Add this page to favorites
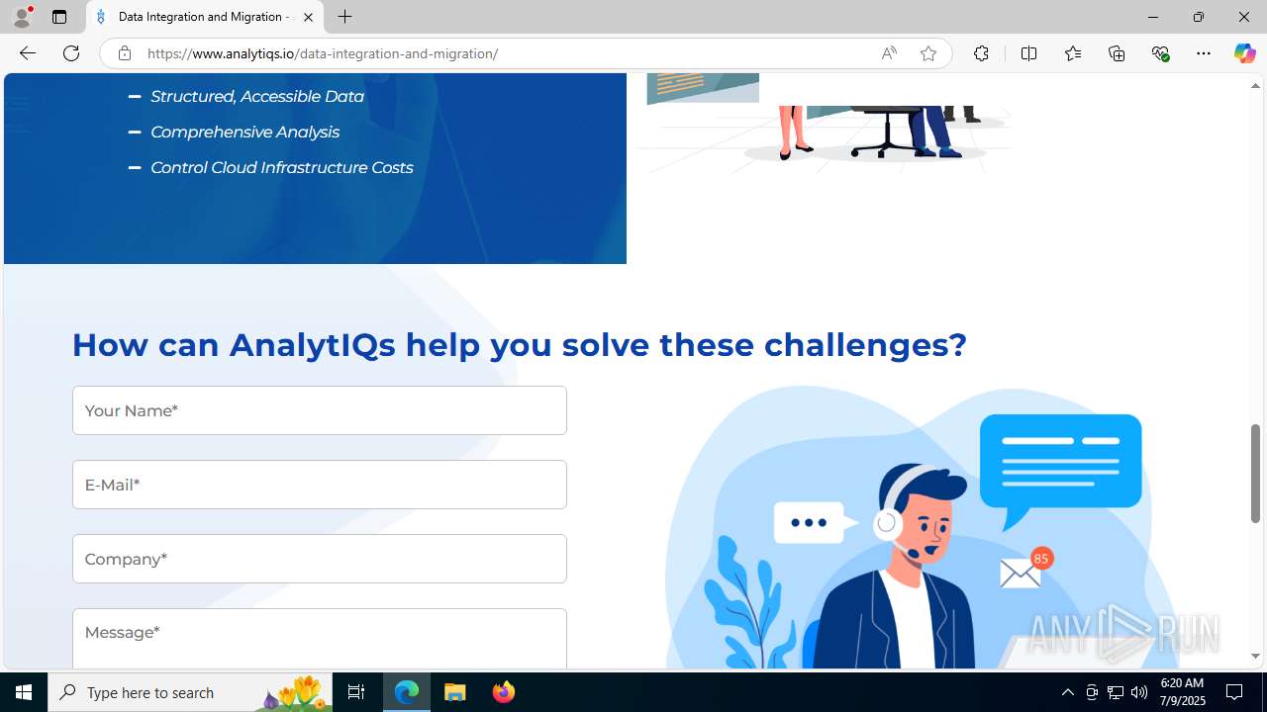The height and width of the screenshot is (712, 1267). (927, 53)
